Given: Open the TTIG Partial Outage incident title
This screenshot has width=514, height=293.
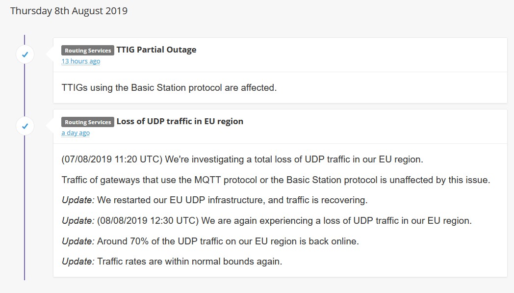Looking at the screenshot, I should 156,50.
